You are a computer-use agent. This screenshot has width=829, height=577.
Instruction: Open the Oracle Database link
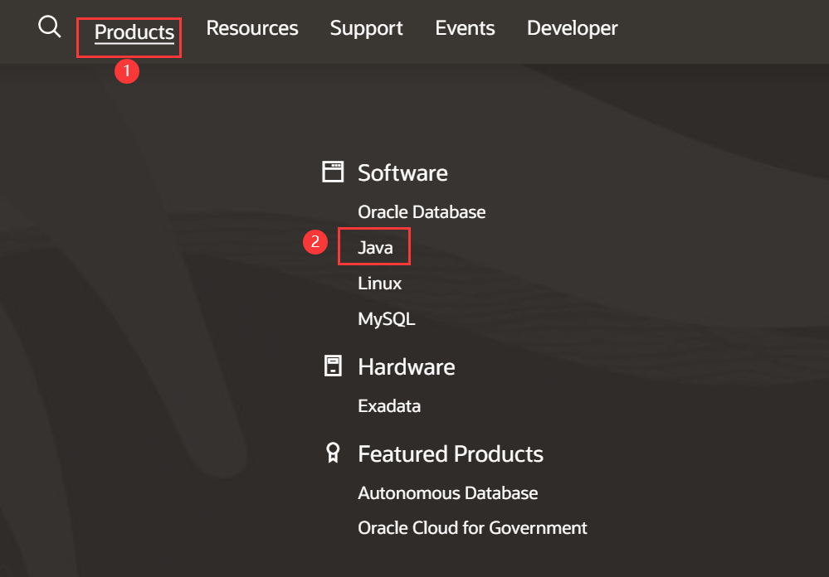coord(422,212)
